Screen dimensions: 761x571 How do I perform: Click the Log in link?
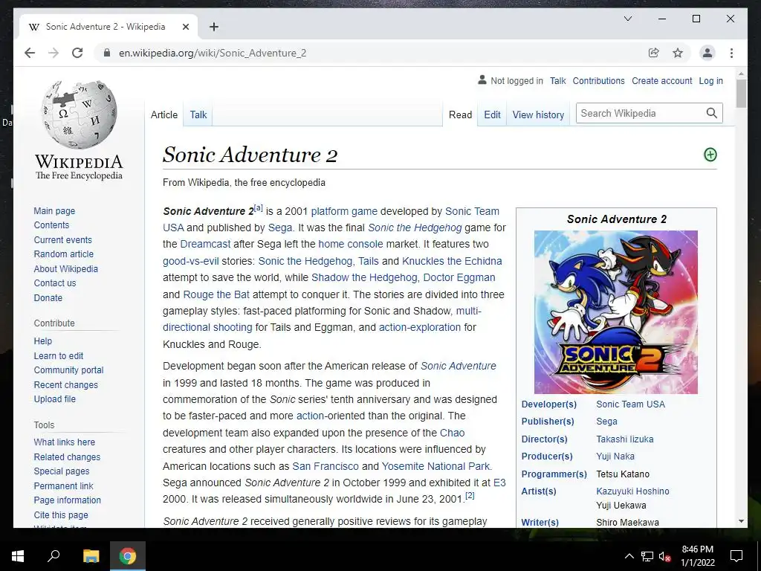point(710,80)
